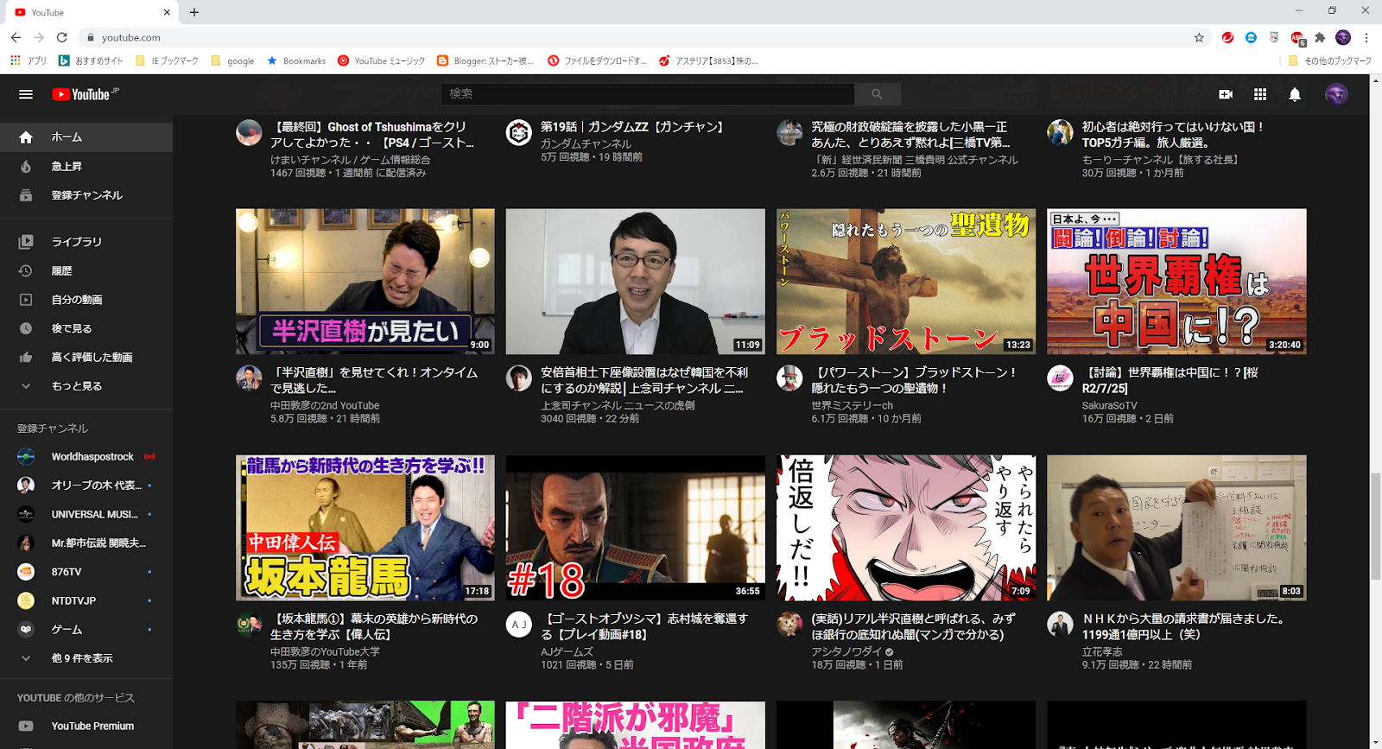The width and height of the screenshot is (1382, 749).
Task: Open the アステリア bookmark
Action: tap(708, 60)
